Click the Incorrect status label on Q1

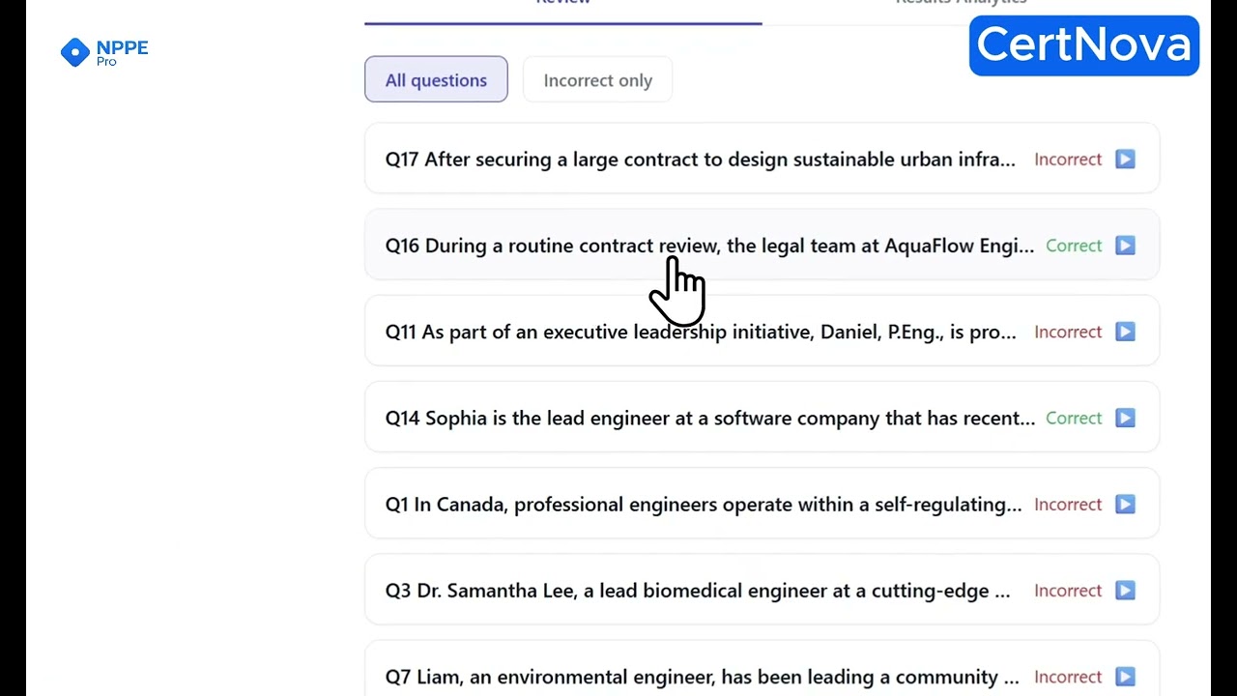[1068, 505]
